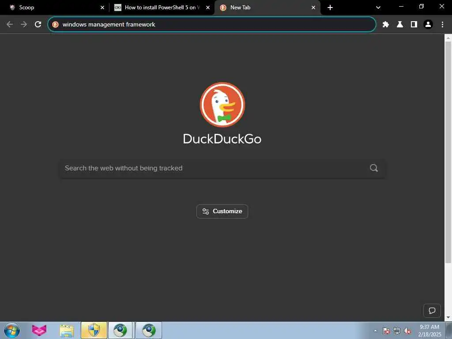The width and height of the screenshot is (452, 339).
Task: Click the DuckDuckGo title text
Action: tap(222, 139)
